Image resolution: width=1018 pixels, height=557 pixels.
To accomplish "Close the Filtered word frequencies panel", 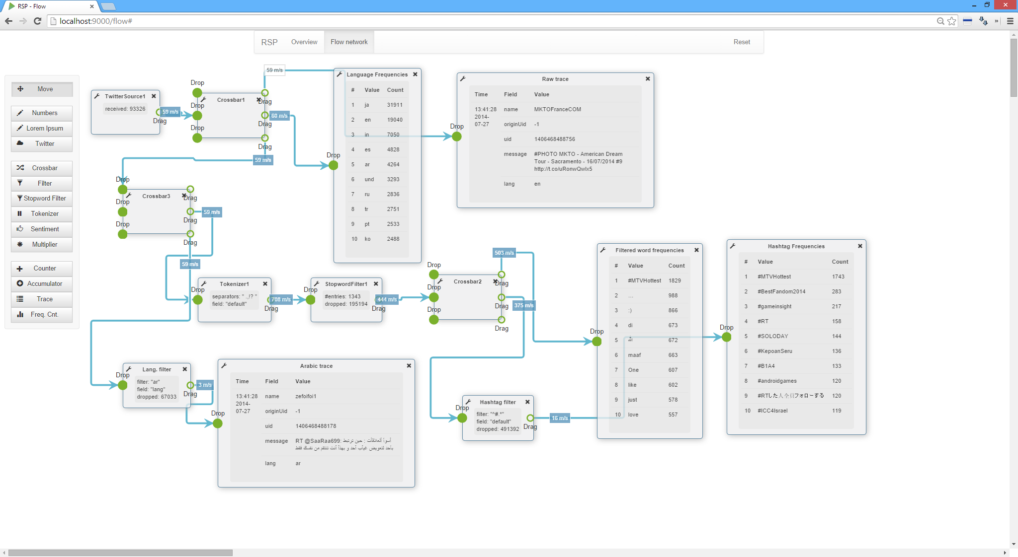I will [x=697, y=250].
